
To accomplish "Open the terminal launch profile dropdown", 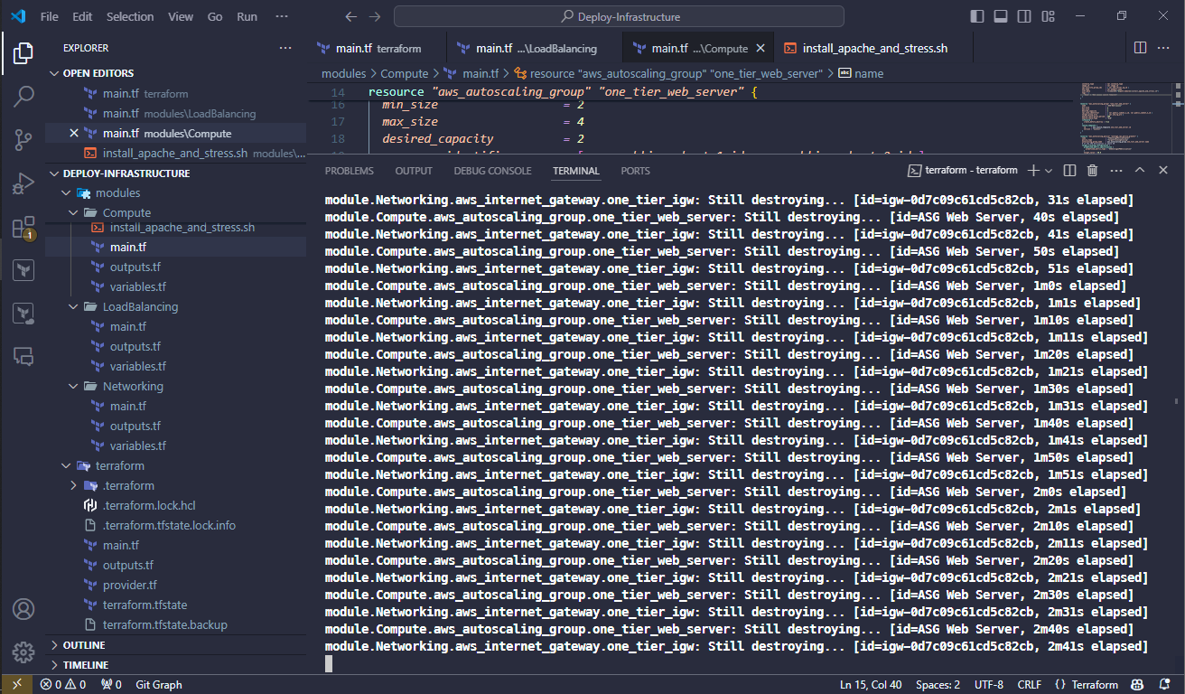I will 1049,170.
